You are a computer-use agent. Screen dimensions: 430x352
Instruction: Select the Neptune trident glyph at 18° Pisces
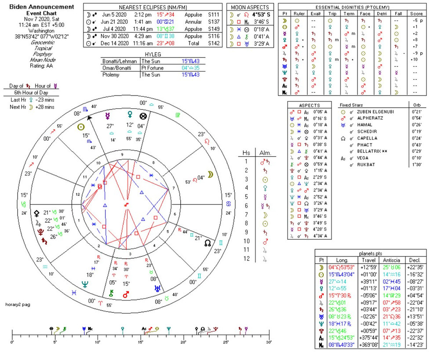coord(85,284)
